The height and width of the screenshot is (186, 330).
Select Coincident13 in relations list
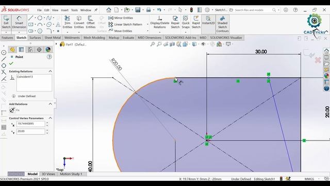(x=25, y=77)
